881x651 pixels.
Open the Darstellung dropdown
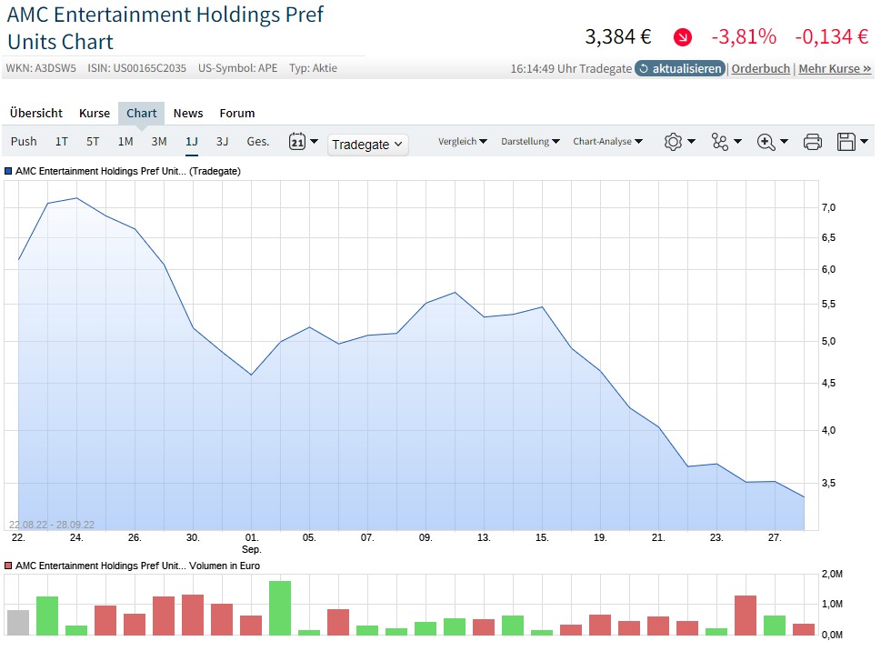pyautogui.click(x=530, y=142)
